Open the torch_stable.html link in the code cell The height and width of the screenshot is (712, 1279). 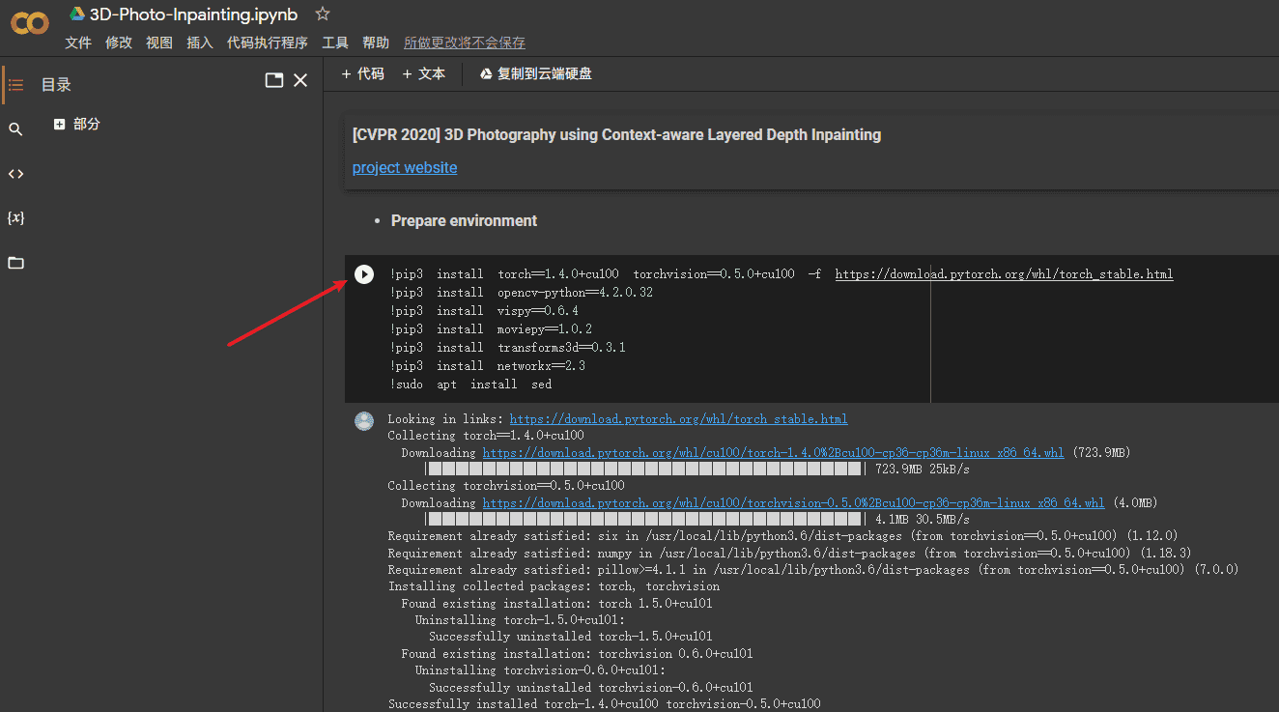[1004, 274]
